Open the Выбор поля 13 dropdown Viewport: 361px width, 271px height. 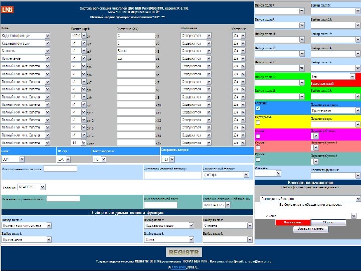[280, 54]
